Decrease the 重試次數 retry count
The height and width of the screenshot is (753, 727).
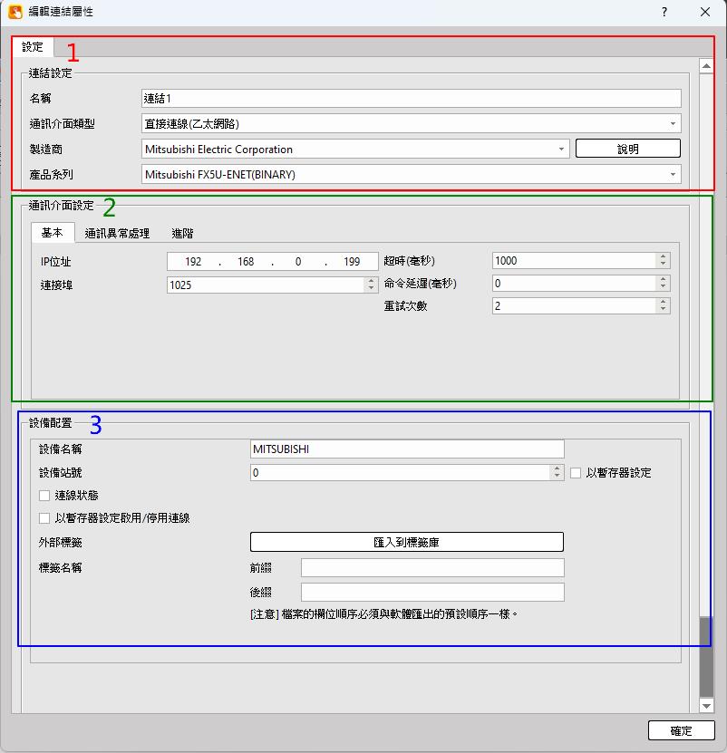click(664, 310)
